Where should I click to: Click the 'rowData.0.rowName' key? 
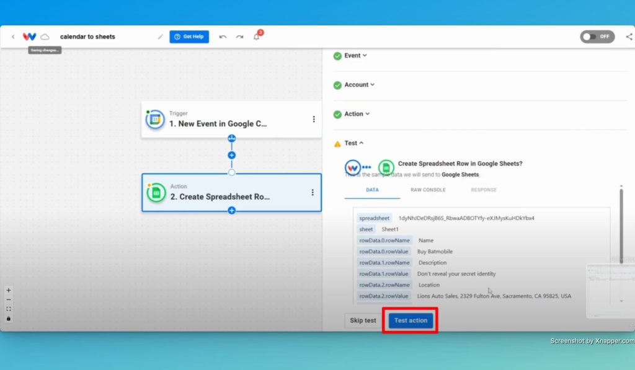pos(384,240)
